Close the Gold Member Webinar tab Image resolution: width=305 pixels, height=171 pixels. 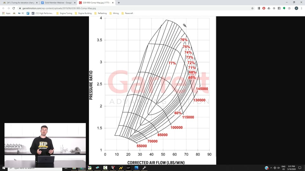tap(75, 3)
